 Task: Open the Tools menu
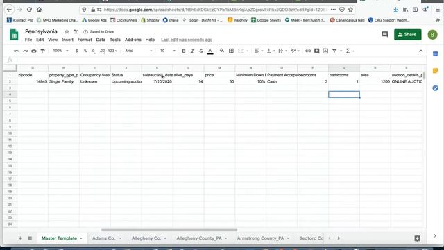pyautogui.click(x=115, y=40)
